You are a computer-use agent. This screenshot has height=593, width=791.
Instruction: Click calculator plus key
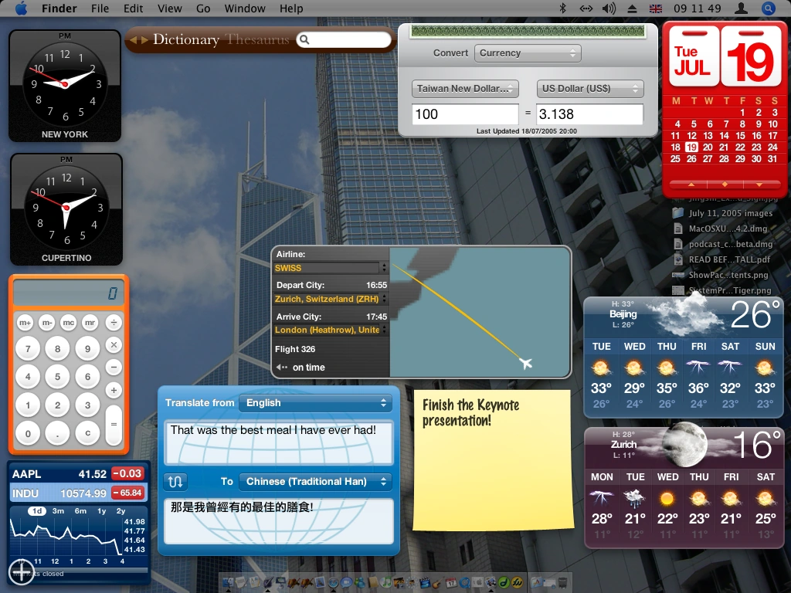point(114,390)
